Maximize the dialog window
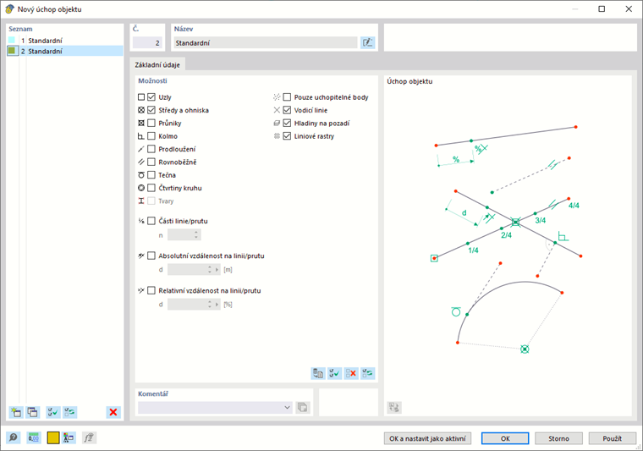 (602, 9)
